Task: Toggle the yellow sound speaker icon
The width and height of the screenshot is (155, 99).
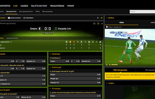Action: (102, 18)
